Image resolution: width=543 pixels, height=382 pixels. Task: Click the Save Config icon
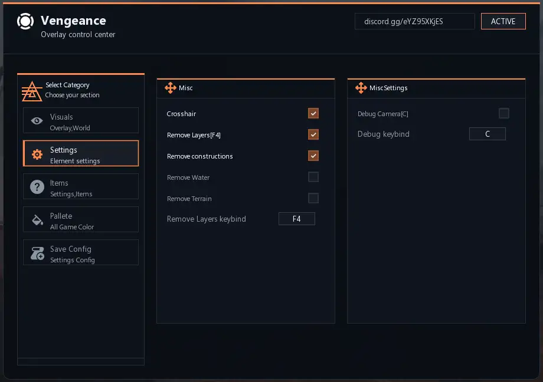37,253
